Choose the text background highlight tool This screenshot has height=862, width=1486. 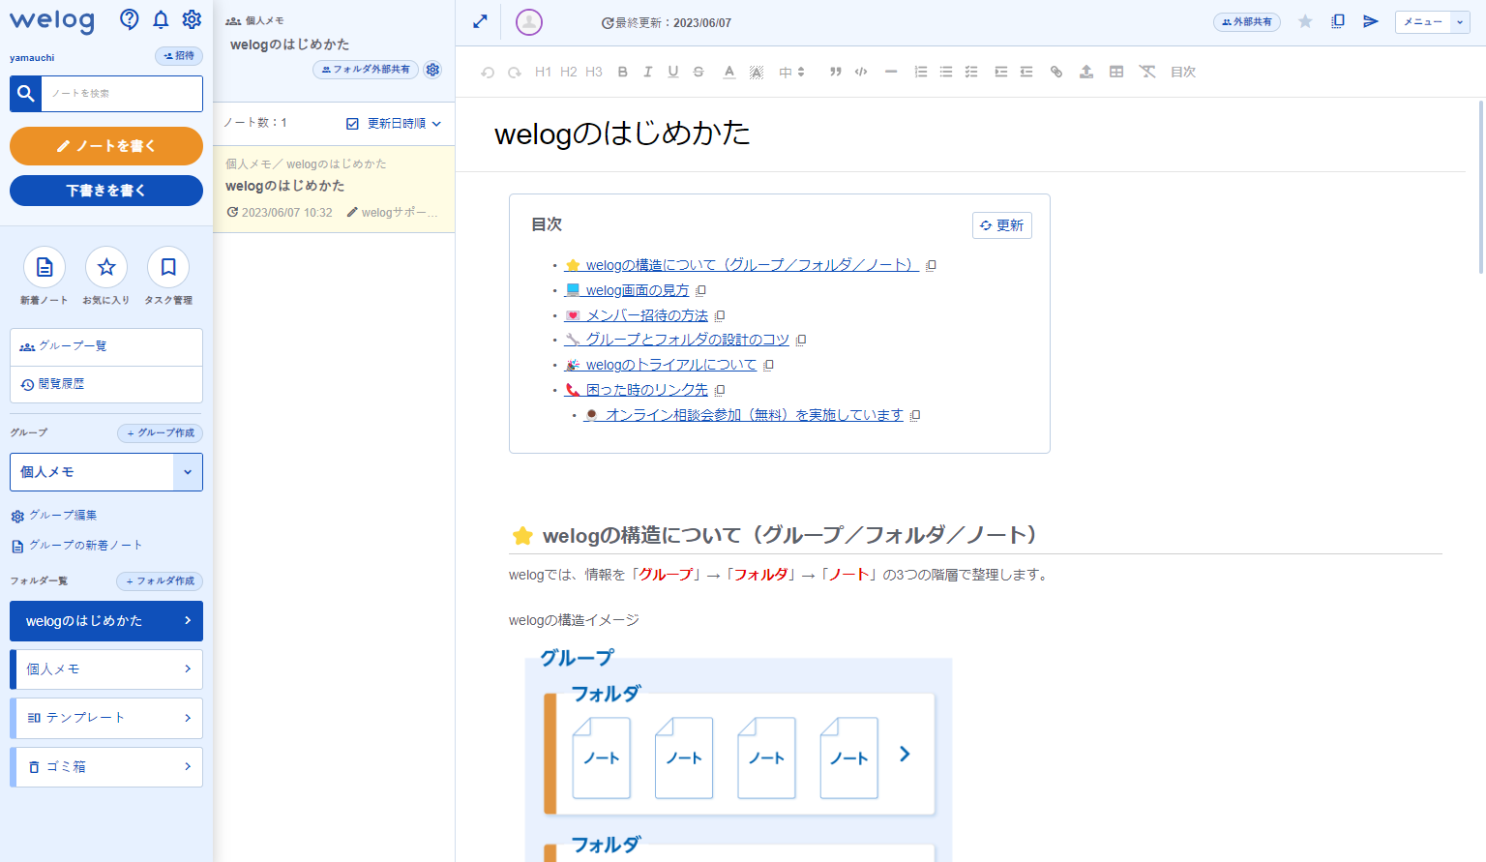[757, 72]
